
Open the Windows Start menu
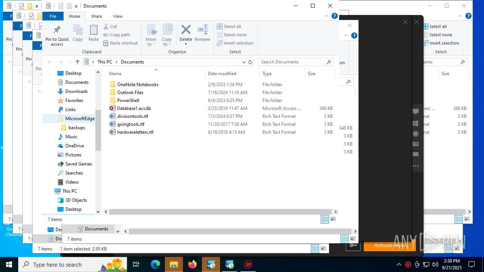[x=9, y=264]
